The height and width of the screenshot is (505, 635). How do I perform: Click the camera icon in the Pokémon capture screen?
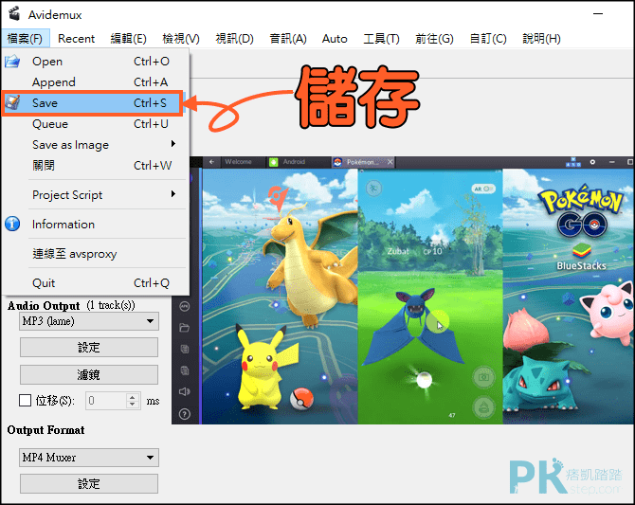tap(483, 377)
